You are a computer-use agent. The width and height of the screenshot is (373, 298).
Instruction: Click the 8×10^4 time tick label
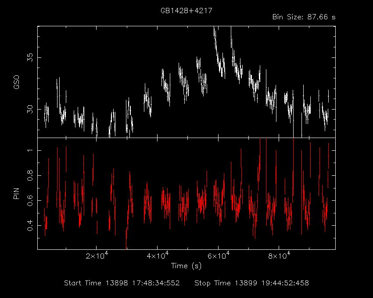click(279, 256)
